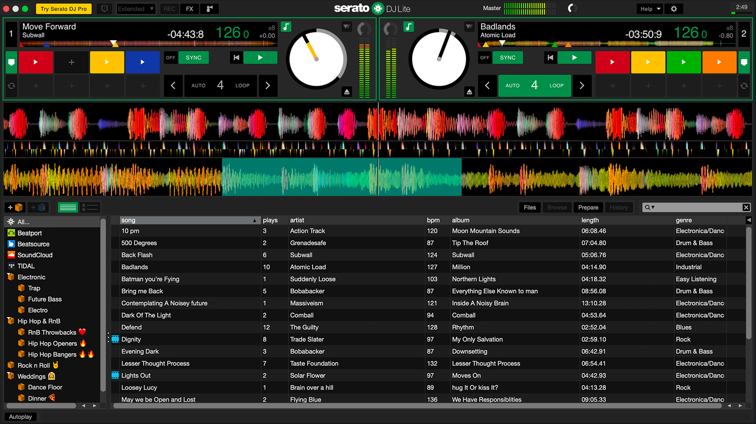Viewport: 756px width, 424px height.
Task: Click the deck 1 loop reload icon
Action: 11,86
